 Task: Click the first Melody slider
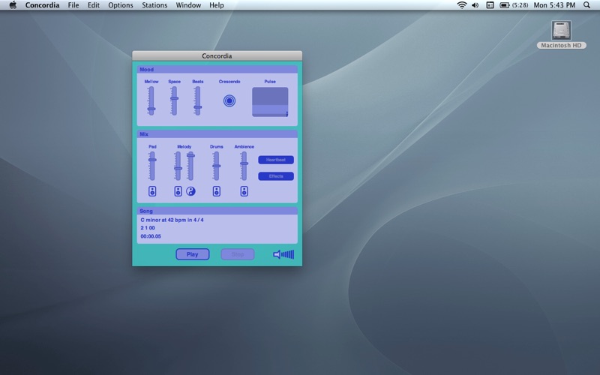(178, 166)
